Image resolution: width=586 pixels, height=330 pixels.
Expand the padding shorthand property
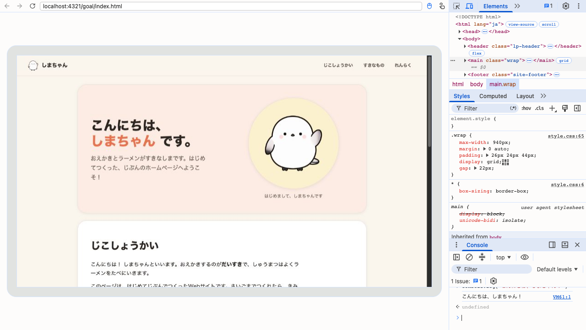pyautogui.click(x=488, y=155)
